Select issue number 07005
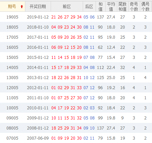The image size is (152, 143). 12,138
